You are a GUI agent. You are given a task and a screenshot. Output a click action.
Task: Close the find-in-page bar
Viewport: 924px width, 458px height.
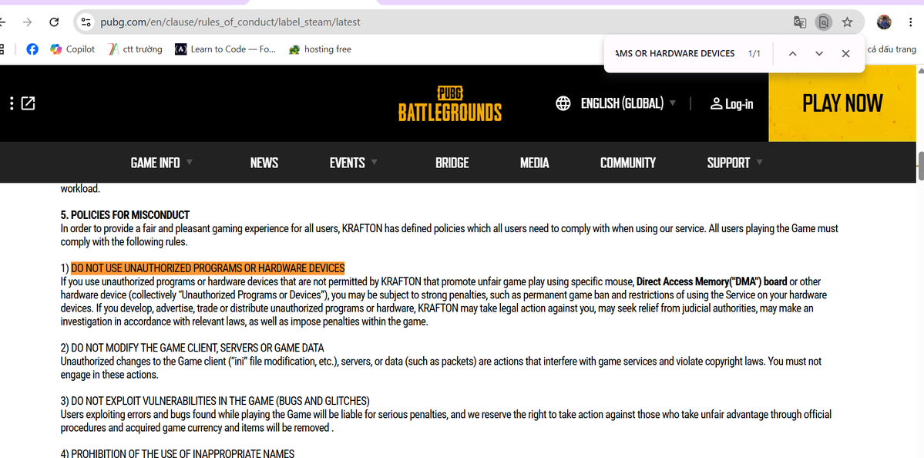pos(845,54)
